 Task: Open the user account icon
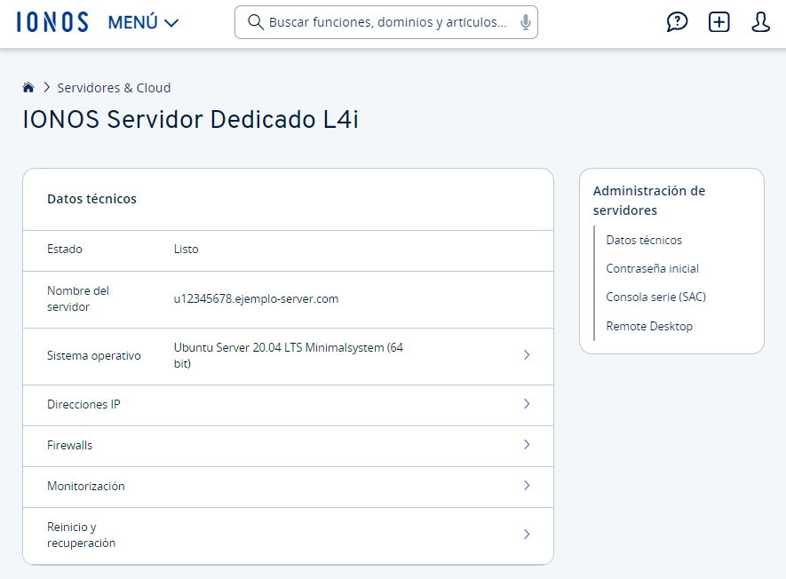pyautogui.click(x=760, y=22)
